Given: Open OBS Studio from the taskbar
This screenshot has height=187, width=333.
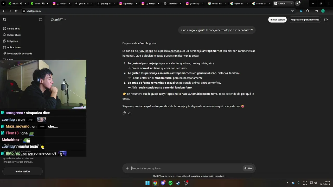Looking at the screenshot, I should pos(186,183).
